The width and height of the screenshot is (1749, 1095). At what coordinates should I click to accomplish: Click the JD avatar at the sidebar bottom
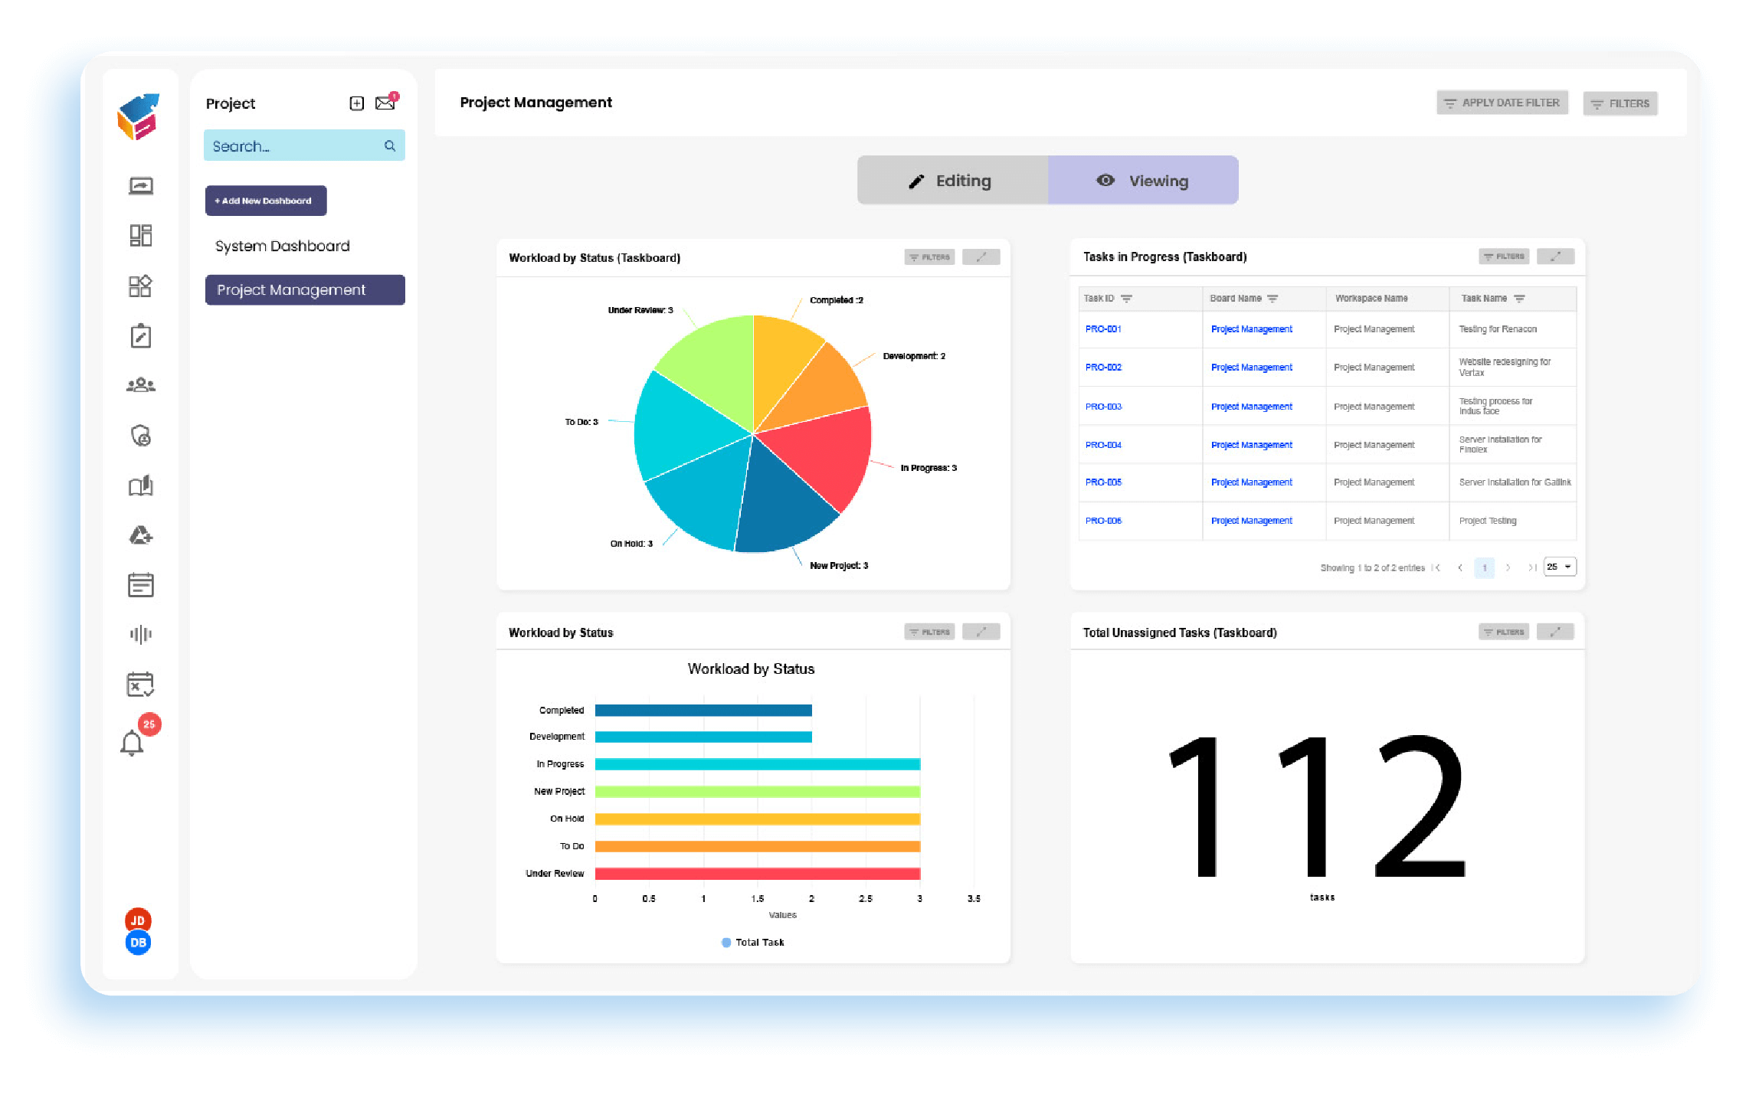click(137, 920)
